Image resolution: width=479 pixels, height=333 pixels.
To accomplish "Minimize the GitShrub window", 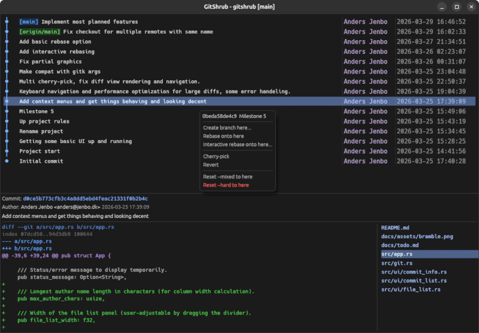I will (x=442, y=7).
